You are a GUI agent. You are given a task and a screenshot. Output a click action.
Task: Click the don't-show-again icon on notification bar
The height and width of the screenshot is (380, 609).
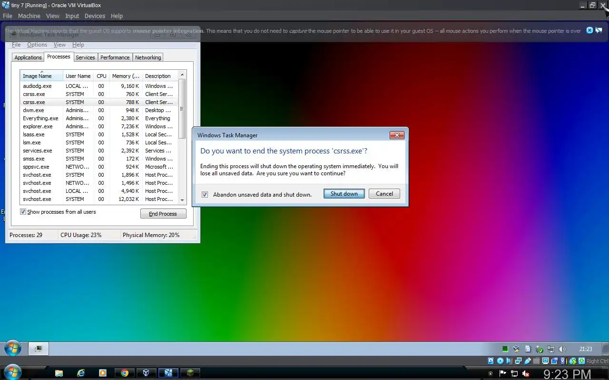pos(599,30)
